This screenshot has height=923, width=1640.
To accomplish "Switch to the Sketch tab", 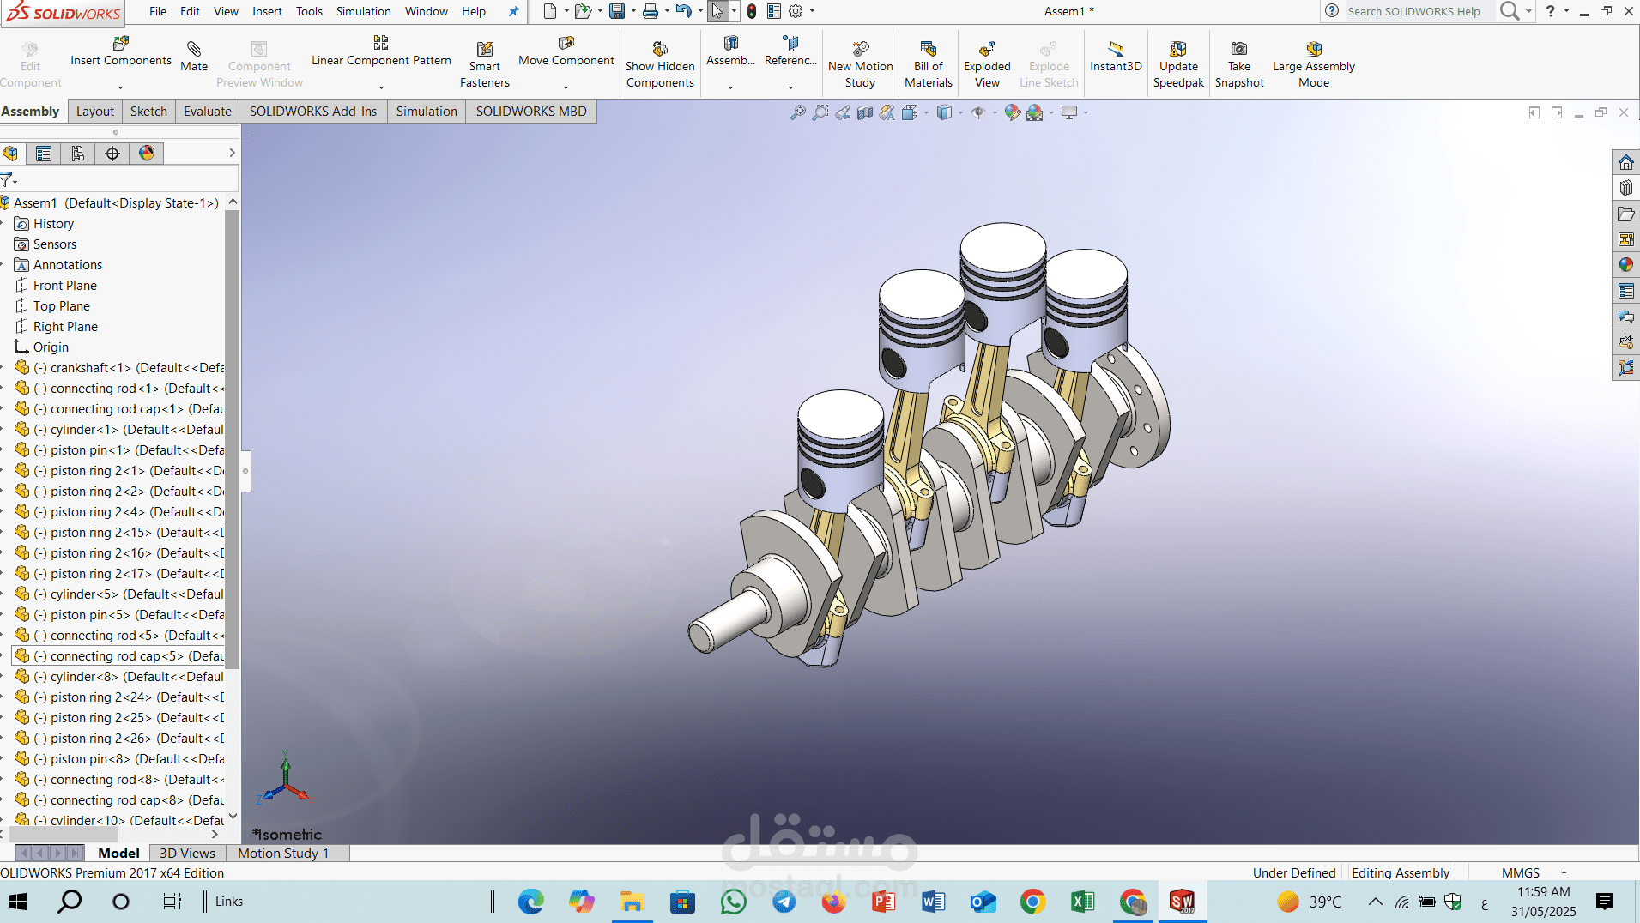I will pos(148,112).
